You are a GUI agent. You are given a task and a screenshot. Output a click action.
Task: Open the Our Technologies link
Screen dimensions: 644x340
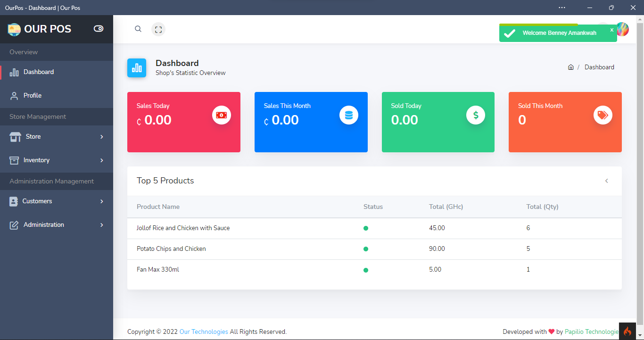tap(204, 332)
